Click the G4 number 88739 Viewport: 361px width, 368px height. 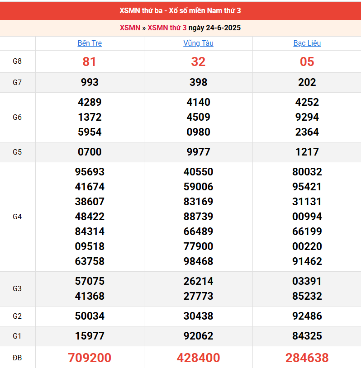point(199,217)
